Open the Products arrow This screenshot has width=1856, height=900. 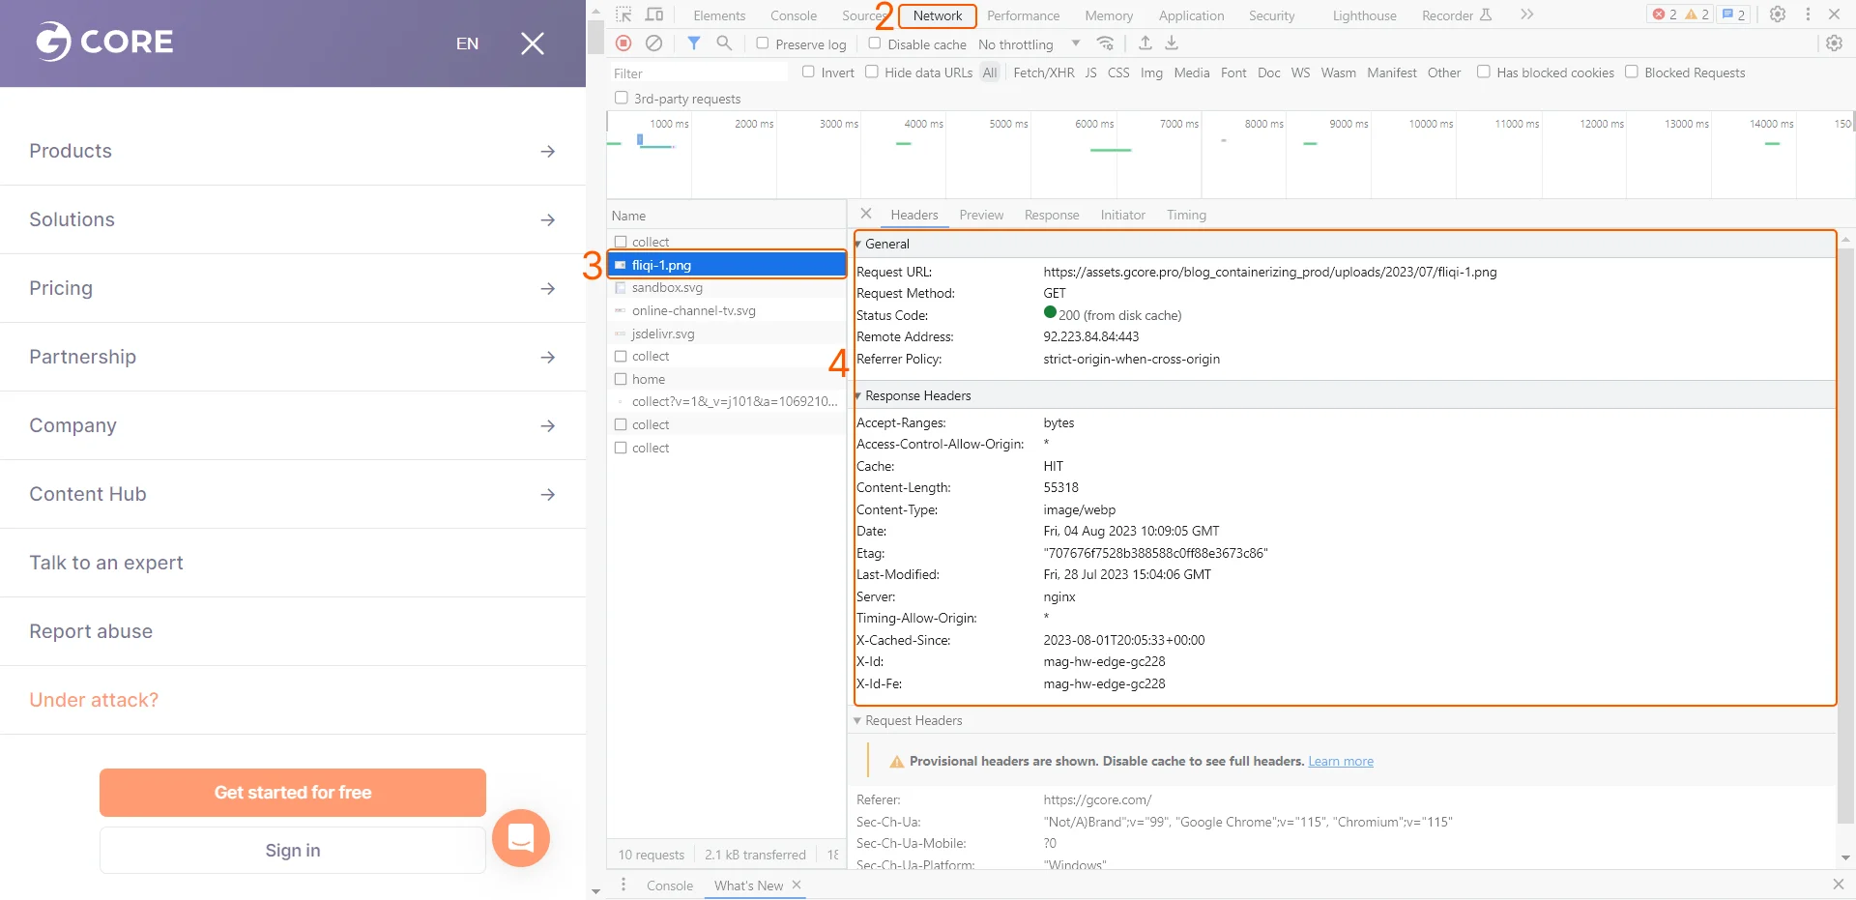(x=548, y=152)
